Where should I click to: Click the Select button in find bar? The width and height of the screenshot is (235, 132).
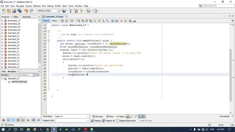tap(120, 117)
